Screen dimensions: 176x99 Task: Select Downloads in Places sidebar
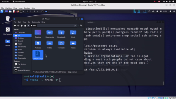22,58
